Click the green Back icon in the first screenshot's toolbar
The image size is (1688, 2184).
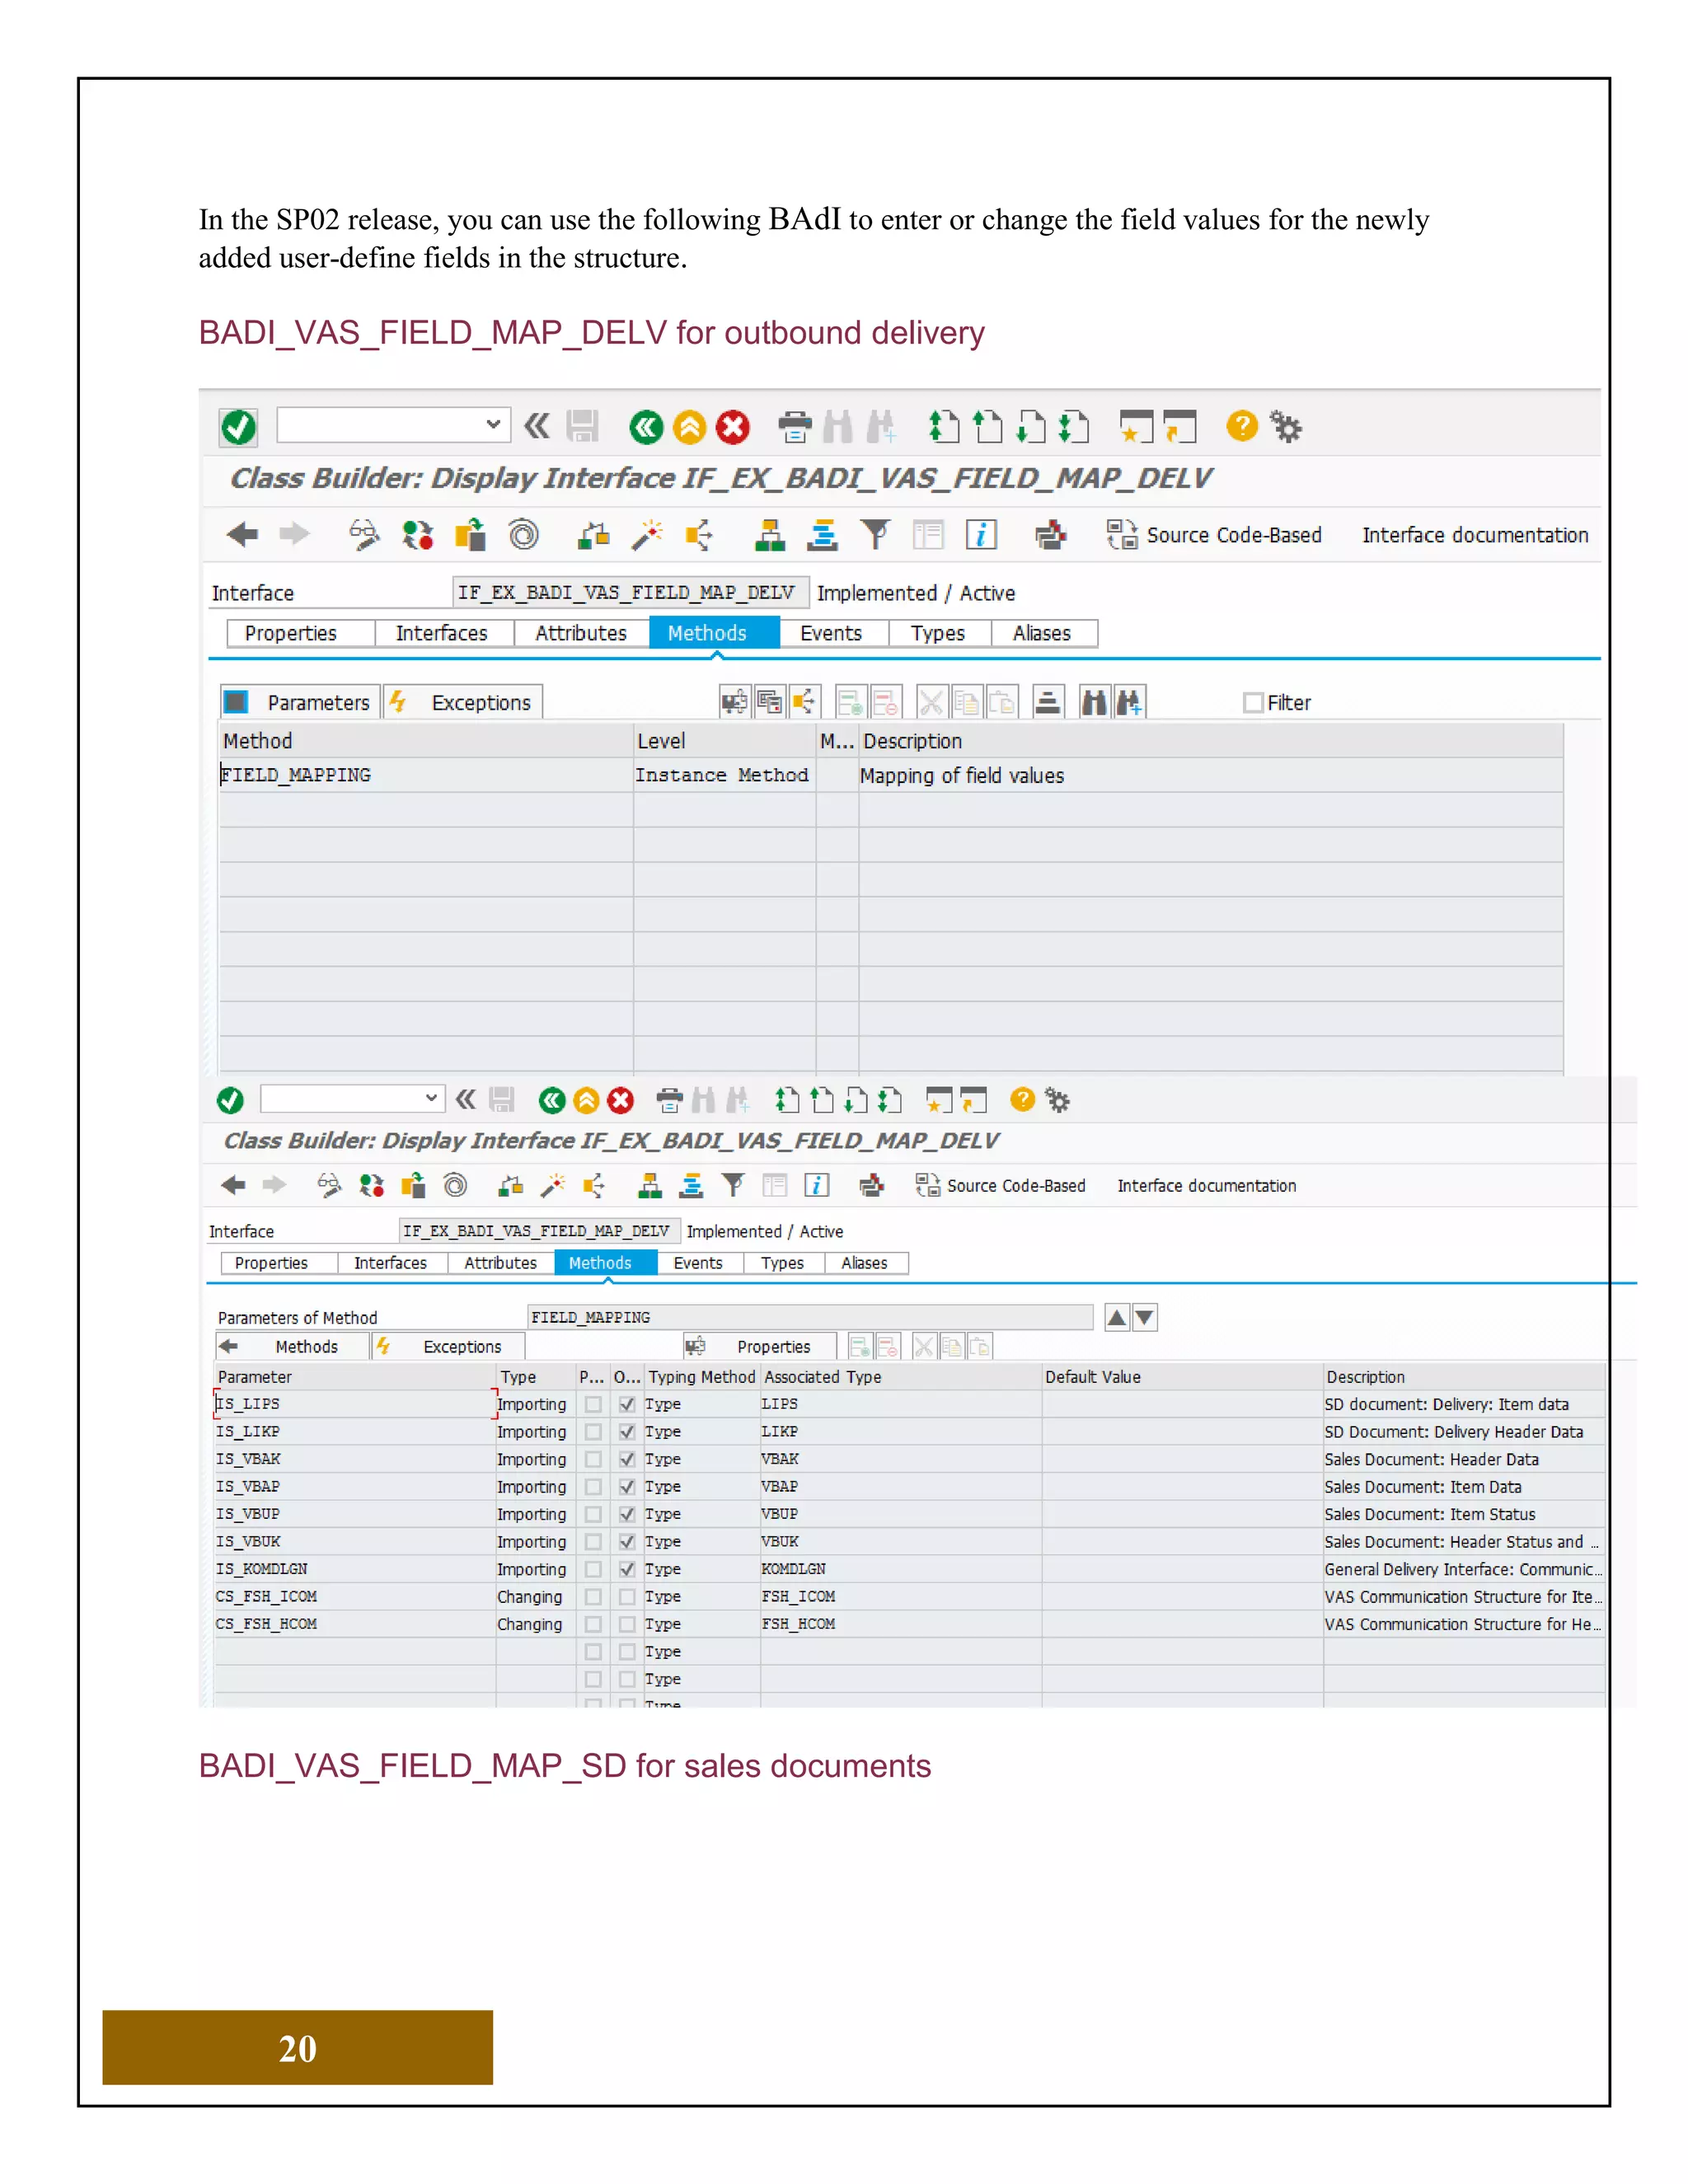click(x=646, y=427)
